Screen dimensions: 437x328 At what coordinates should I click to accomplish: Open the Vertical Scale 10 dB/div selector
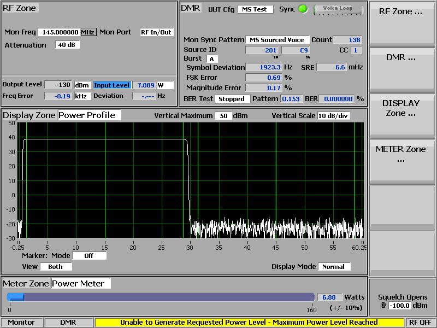(333, 116)
